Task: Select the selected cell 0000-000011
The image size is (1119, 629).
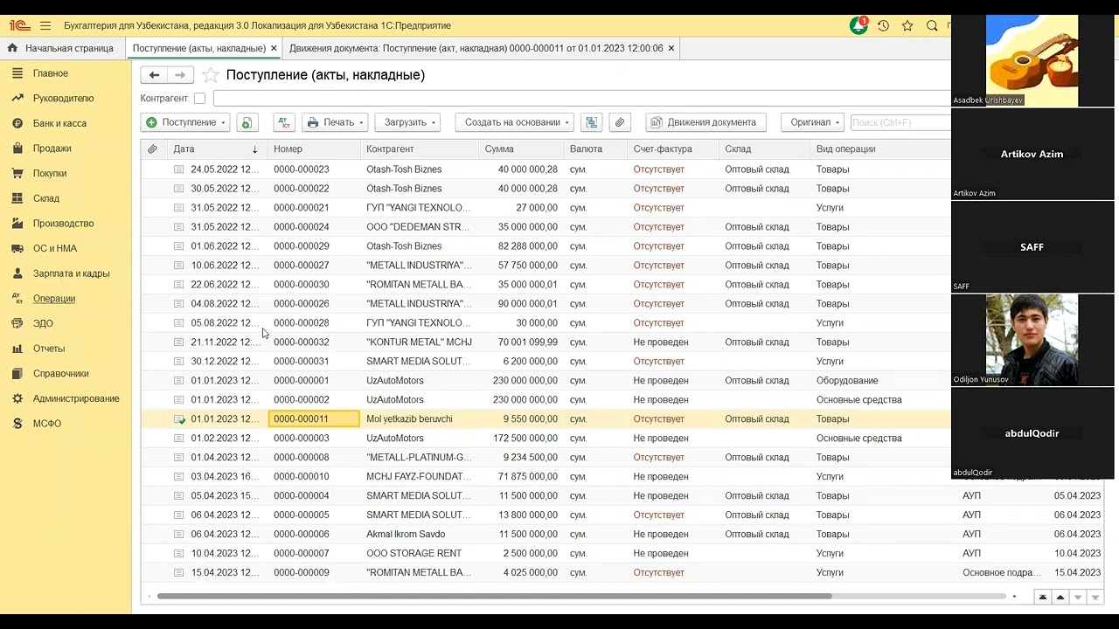Action: pyautogui.click(x=314, y=419)
